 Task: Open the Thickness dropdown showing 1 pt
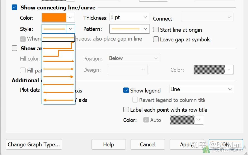[x=129, y=17]
